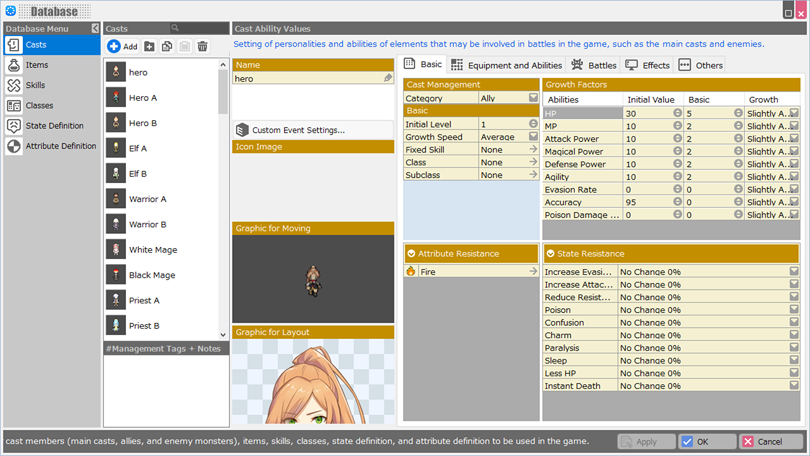Switch to the Battles tab
Image resolution: width=810 pixels, height=456 pixels.
594,65
